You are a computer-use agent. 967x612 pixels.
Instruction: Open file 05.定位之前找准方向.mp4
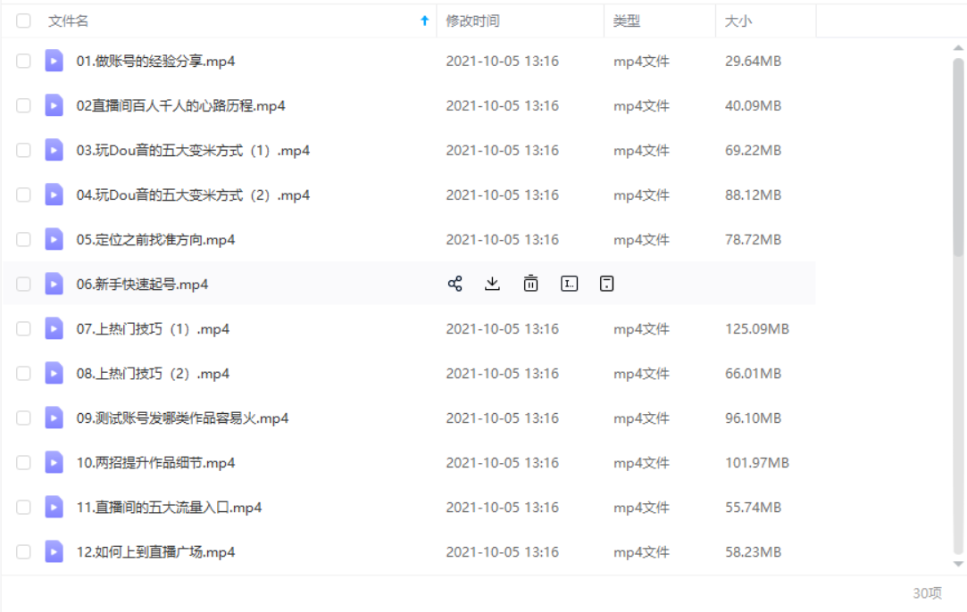point(155,239)
